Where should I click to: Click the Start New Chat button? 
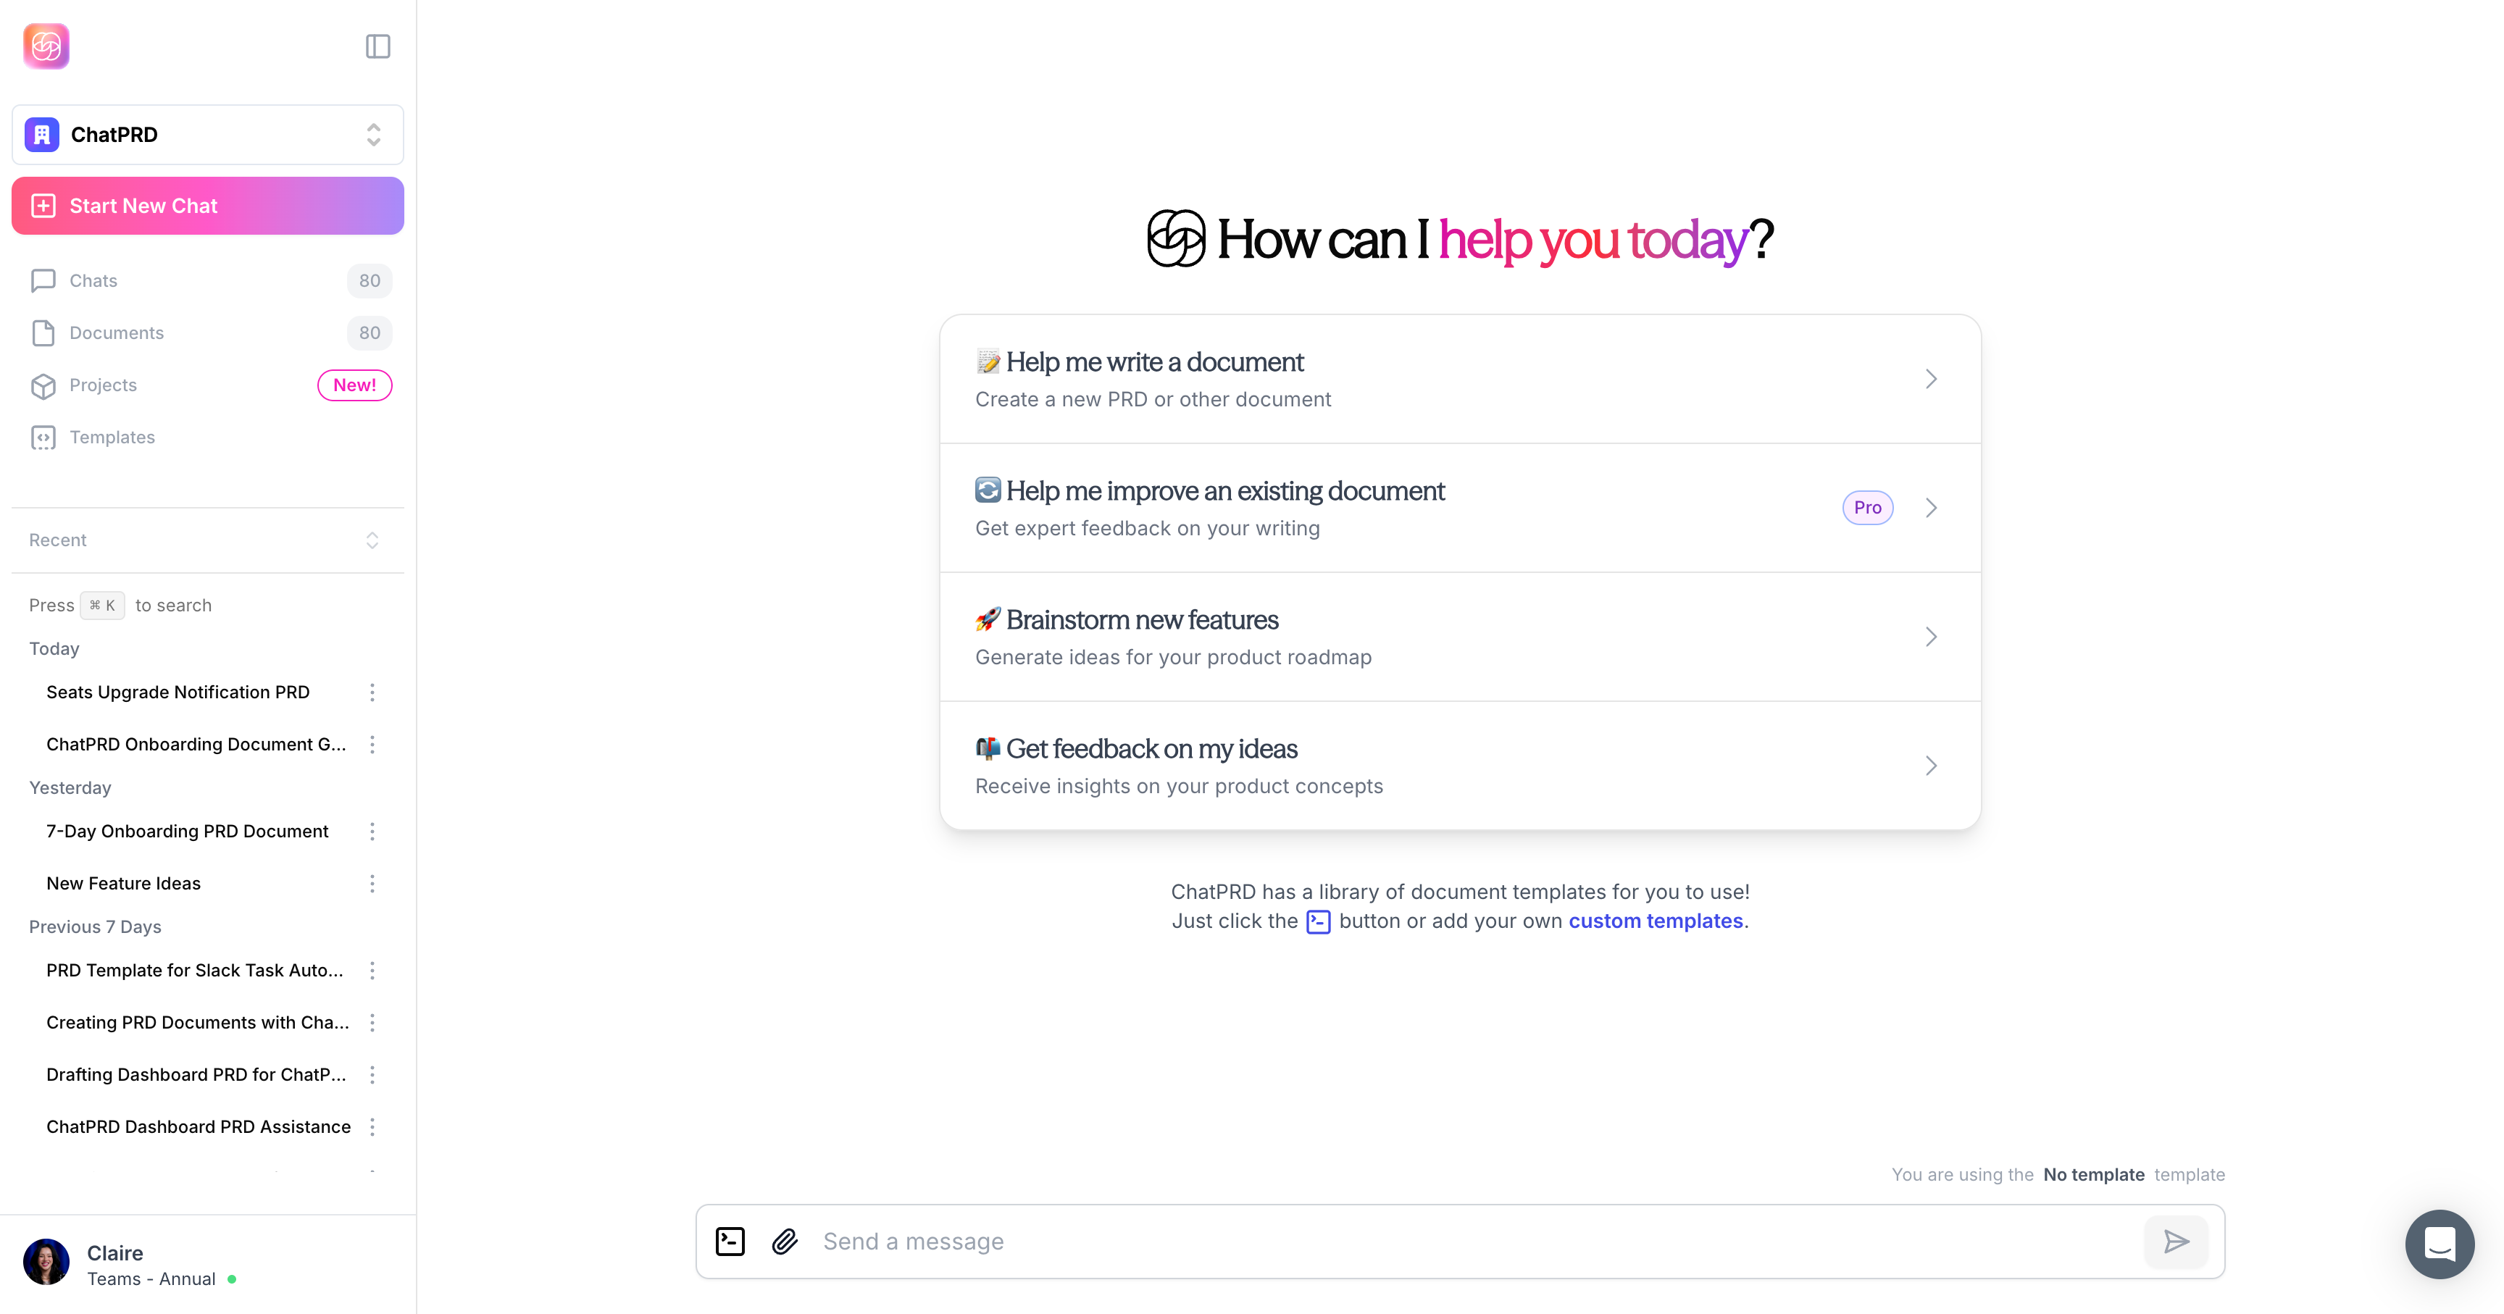[x=209, y=205]
